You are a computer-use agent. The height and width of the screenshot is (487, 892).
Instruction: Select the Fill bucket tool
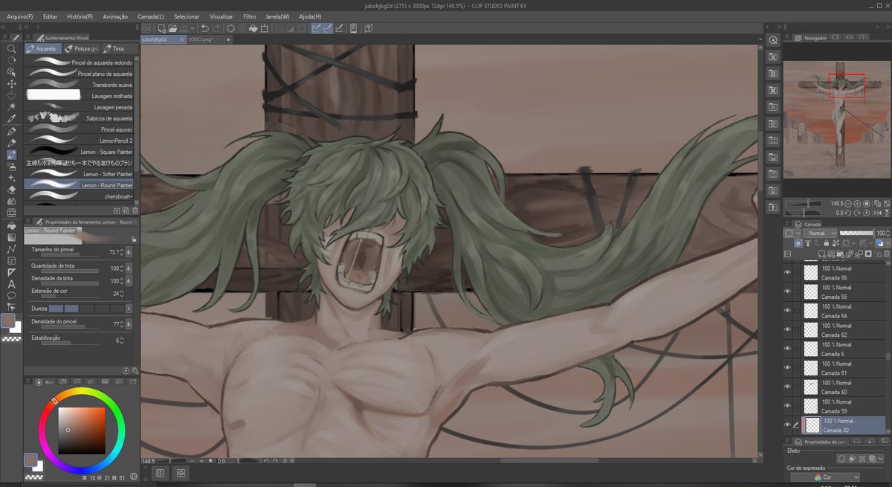11,225
